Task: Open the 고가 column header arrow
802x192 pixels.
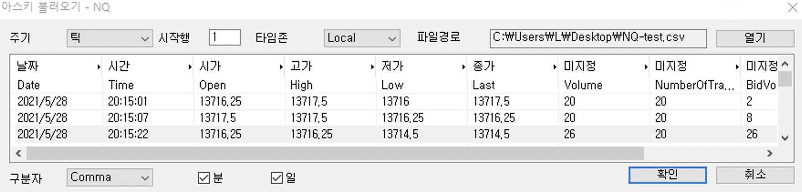Action: point(372,67)
